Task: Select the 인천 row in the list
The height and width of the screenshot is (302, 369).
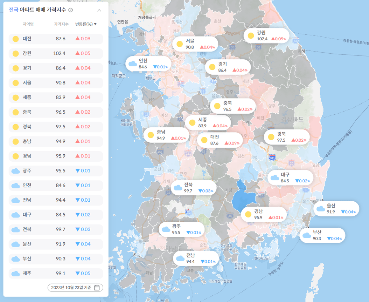Action: click(56, 186)
